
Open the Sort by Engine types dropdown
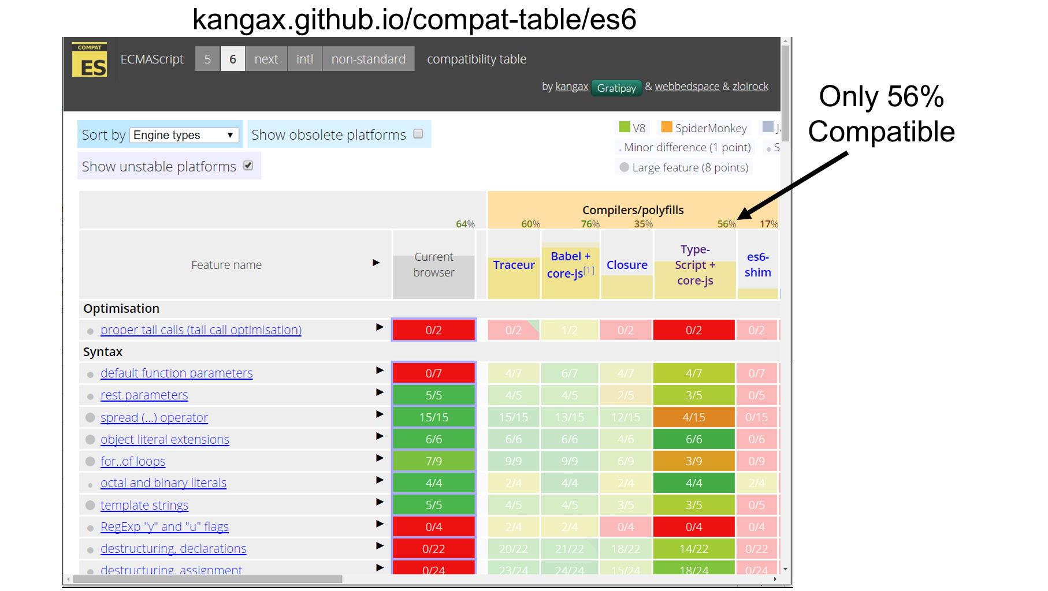pyautogui.click(x=184, y=134)
